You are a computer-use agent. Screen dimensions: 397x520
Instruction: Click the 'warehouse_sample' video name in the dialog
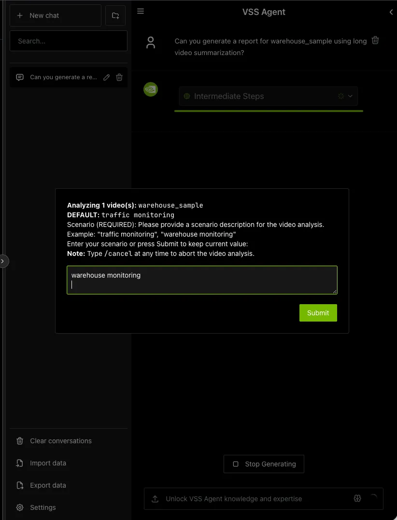coord(170,205)
